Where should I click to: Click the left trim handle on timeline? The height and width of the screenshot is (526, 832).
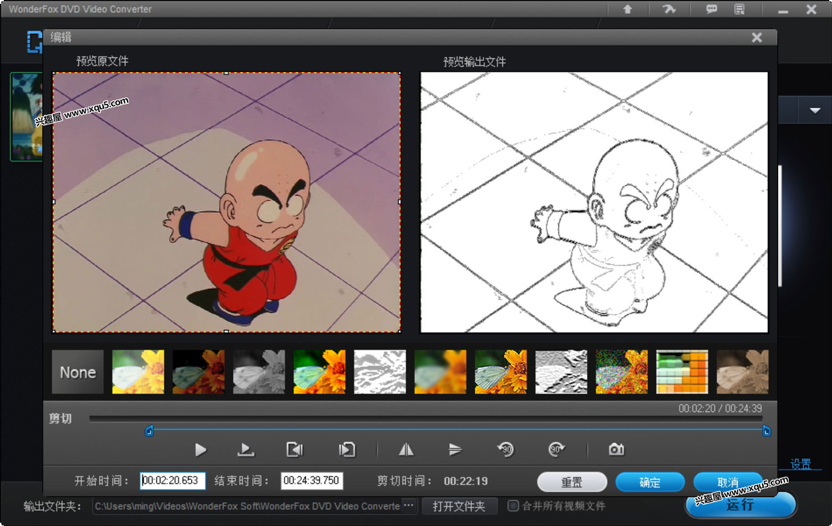click(149, 431)
